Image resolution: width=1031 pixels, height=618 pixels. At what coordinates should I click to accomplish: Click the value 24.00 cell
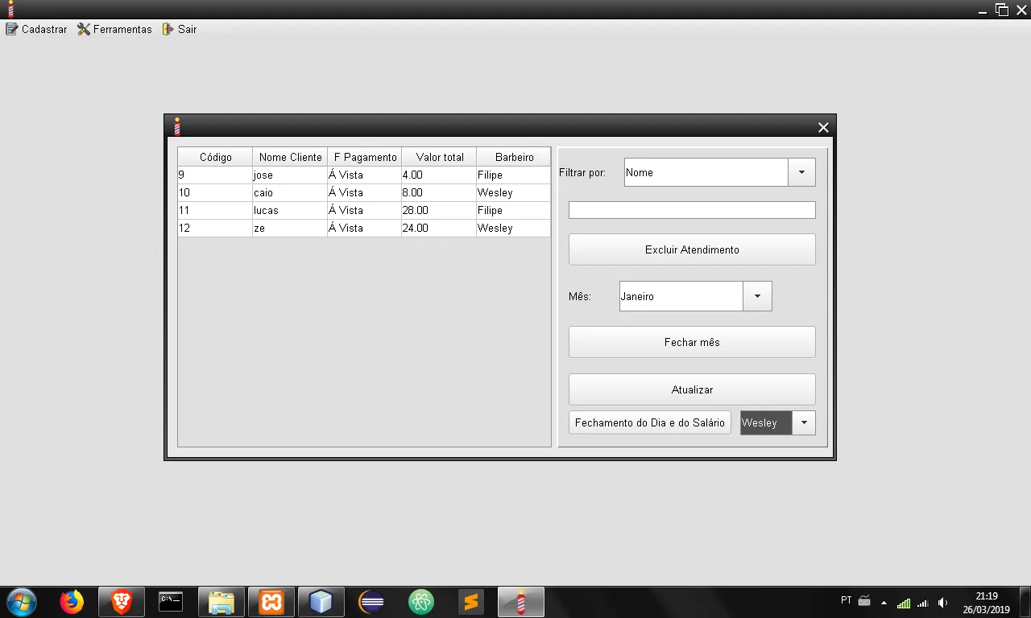pos(439,228)
